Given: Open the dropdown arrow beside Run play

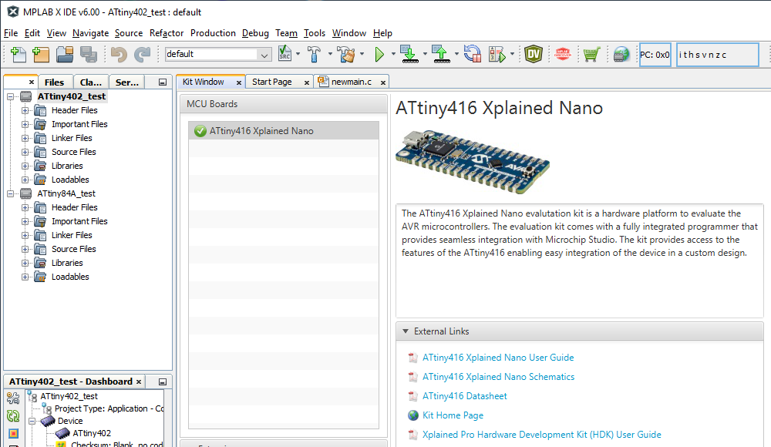Looking at the screenshot, I should coord(393,54).
